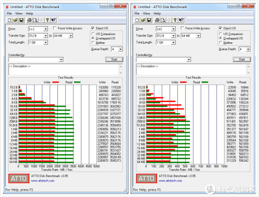Click Print Preview icon in left window

pos(35,20)
